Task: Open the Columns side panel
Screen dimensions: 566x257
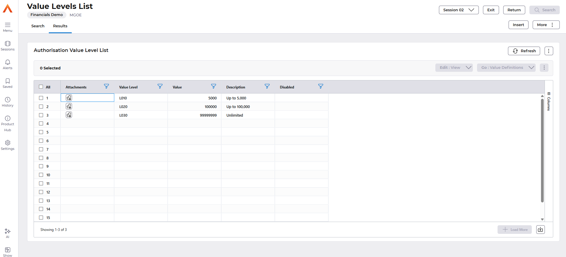Action: pos(549,101)
